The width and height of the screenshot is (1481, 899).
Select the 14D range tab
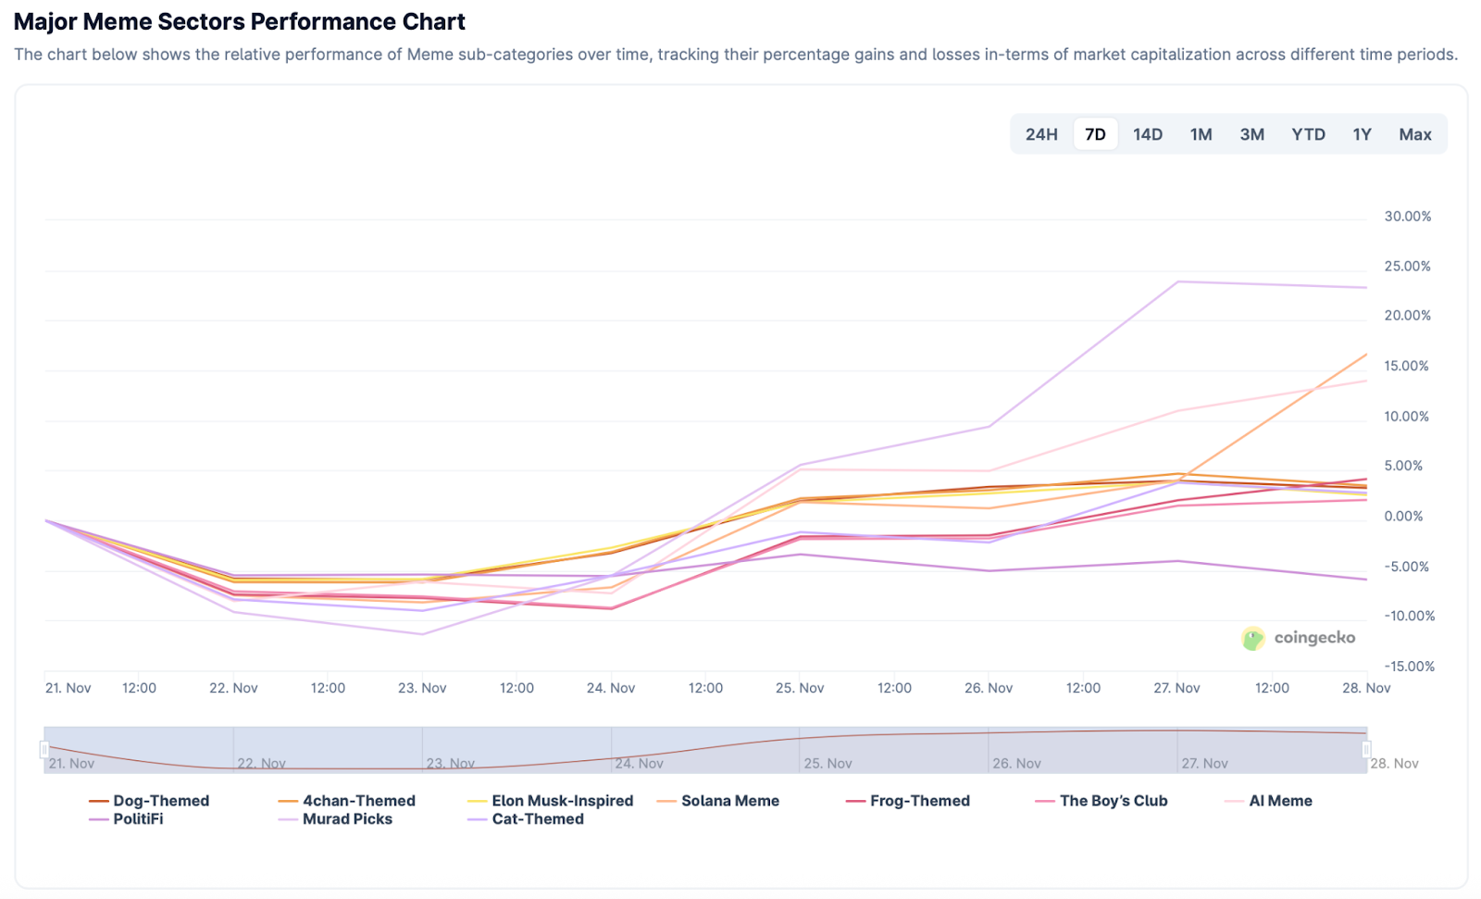click(x=1148, y=134)
